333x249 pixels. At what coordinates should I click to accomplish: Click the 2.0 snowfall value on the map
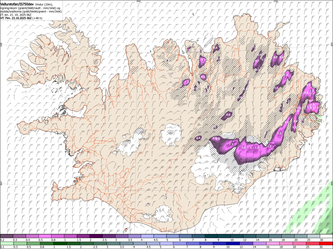[231, 144]
